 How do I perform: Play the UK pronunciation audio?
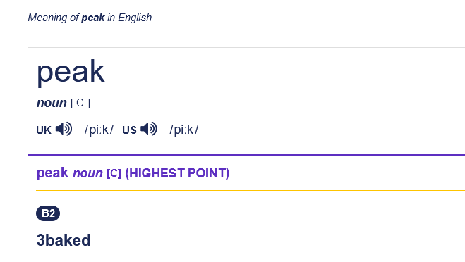64,129
